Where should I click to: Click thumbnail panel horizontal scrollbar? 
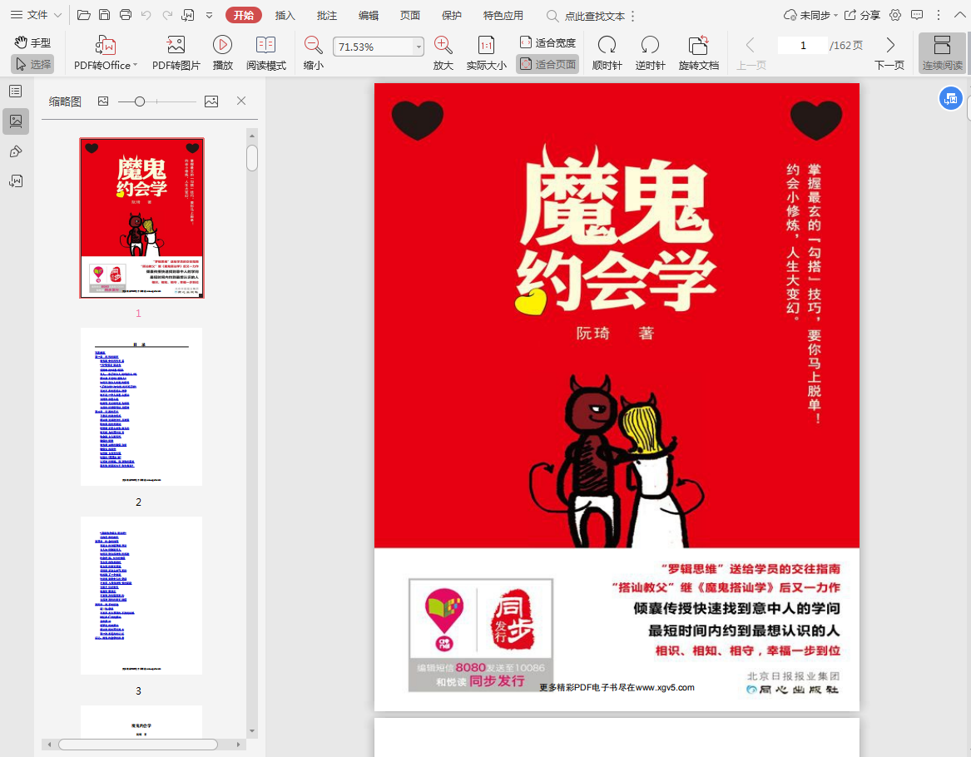tap(138, 745)
